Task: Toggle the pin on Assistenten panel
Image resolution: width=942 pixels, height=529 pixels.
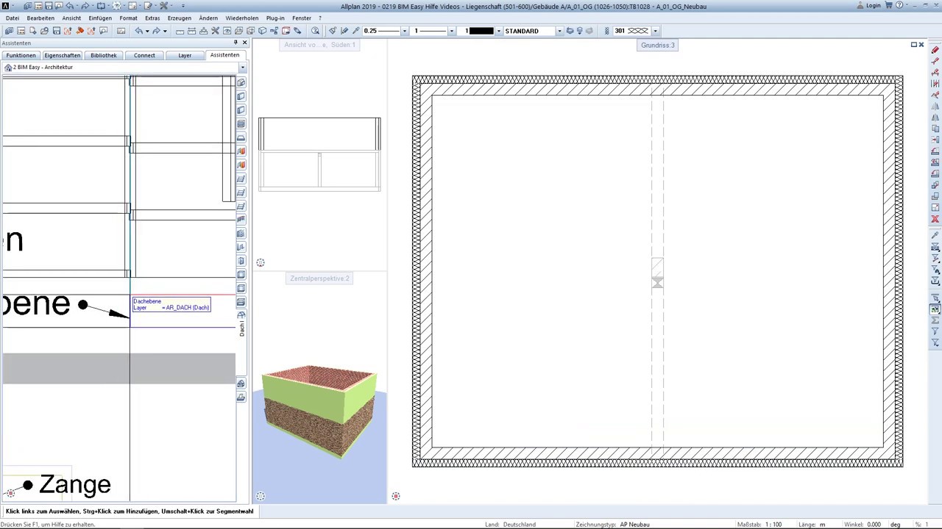Action: pos(235,43)
